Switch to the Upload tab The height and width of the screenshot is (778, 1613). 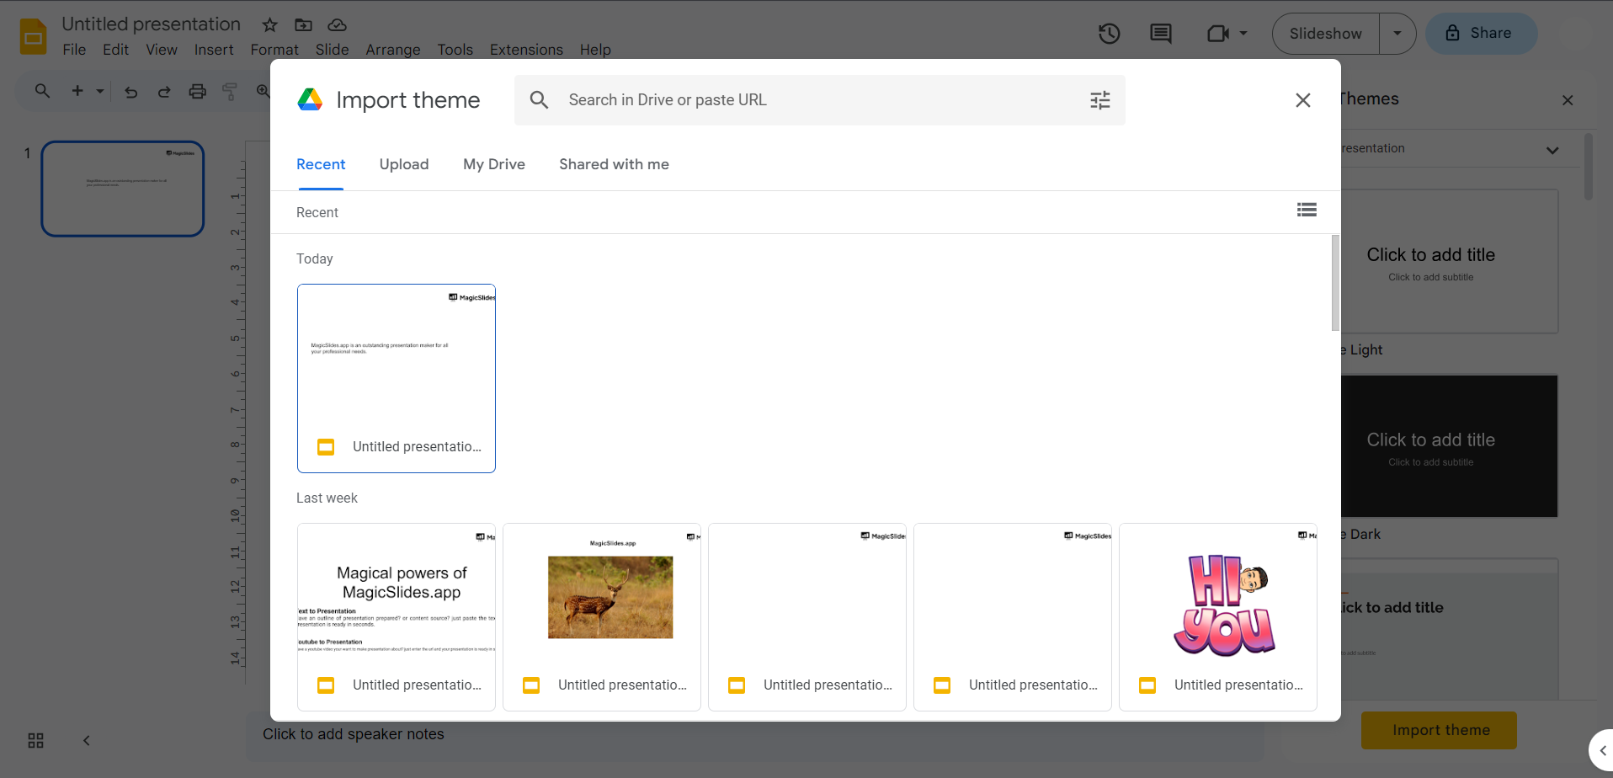[x=403, y=164]
